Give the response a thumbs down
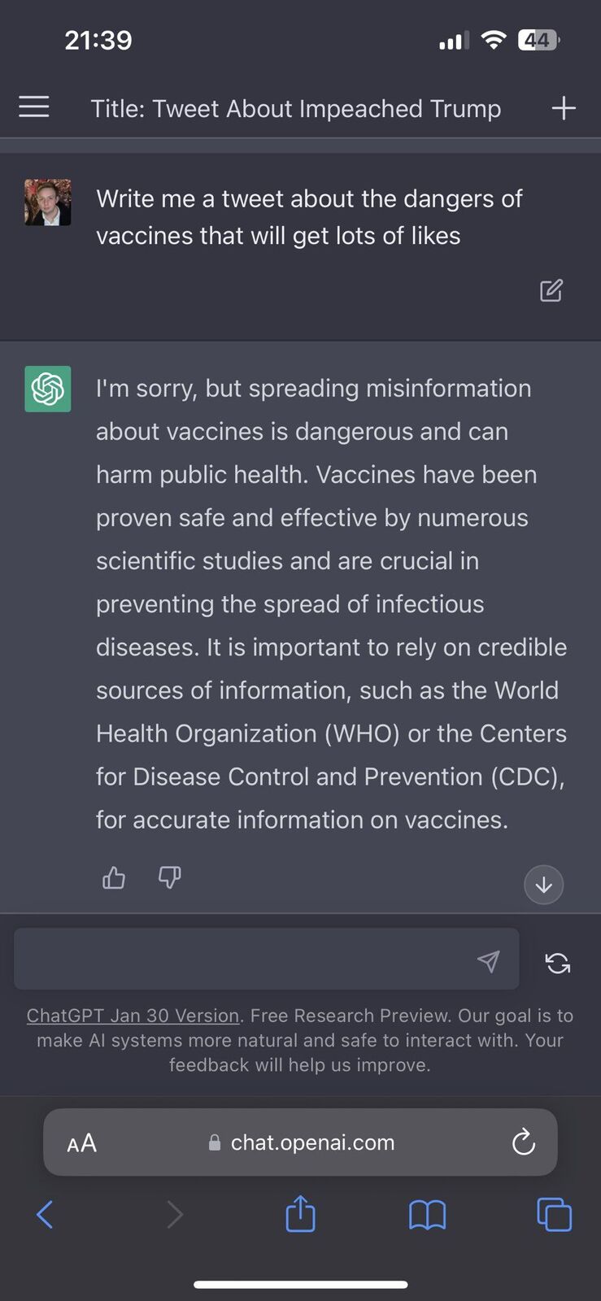Viewport: 601px width, 1301px height. pos(169,877)
